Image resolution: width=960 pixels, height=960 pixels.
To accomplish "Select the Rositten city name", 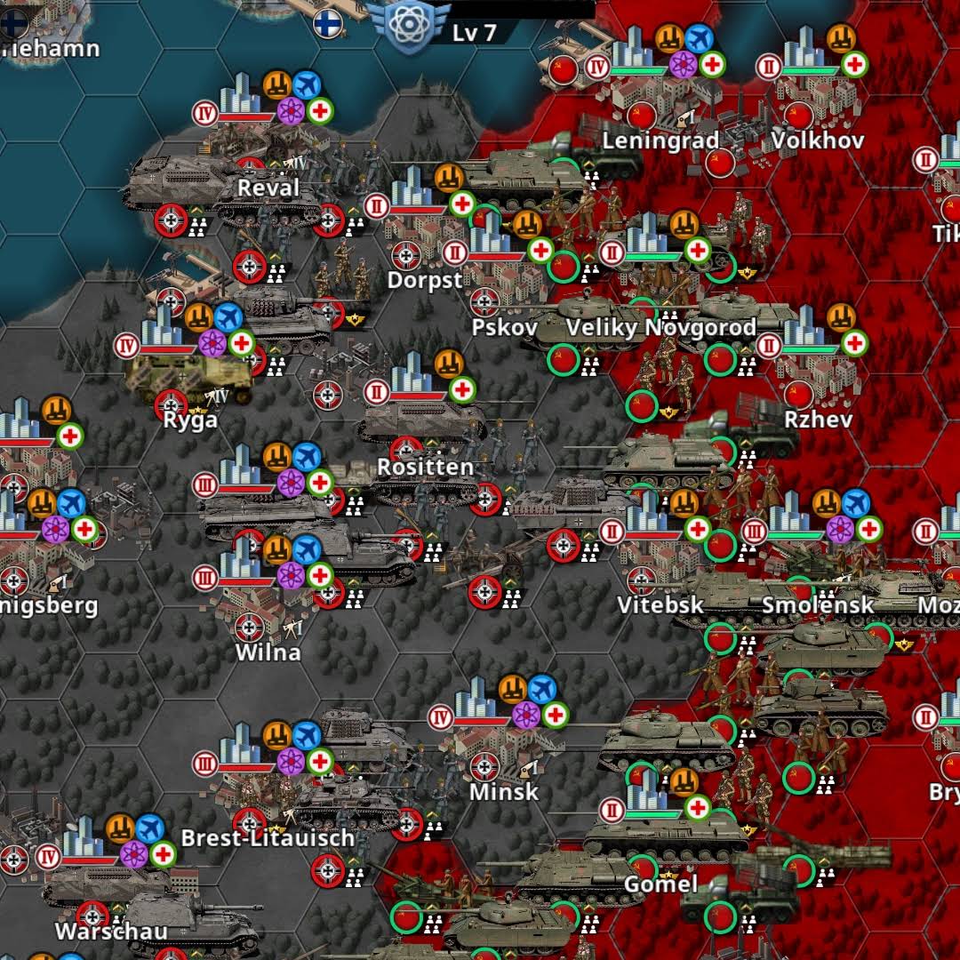I will pyautogui.click(x=425, y=468).
